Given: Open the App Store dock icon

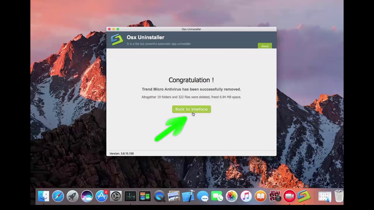Looking at the screenshot, I should [x=101, y=196].
